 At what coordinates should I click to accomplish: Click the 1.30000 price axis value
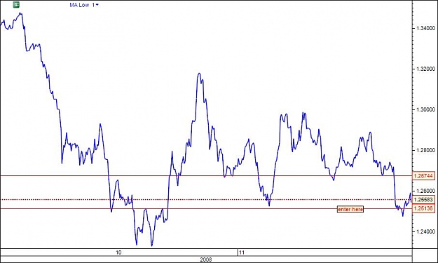tap(425, 109)
